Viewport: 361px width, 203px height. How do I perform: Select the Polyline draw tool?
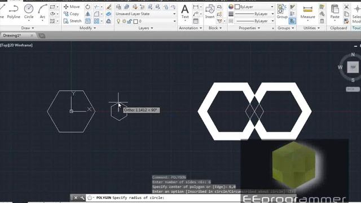[x=14, y=11]
